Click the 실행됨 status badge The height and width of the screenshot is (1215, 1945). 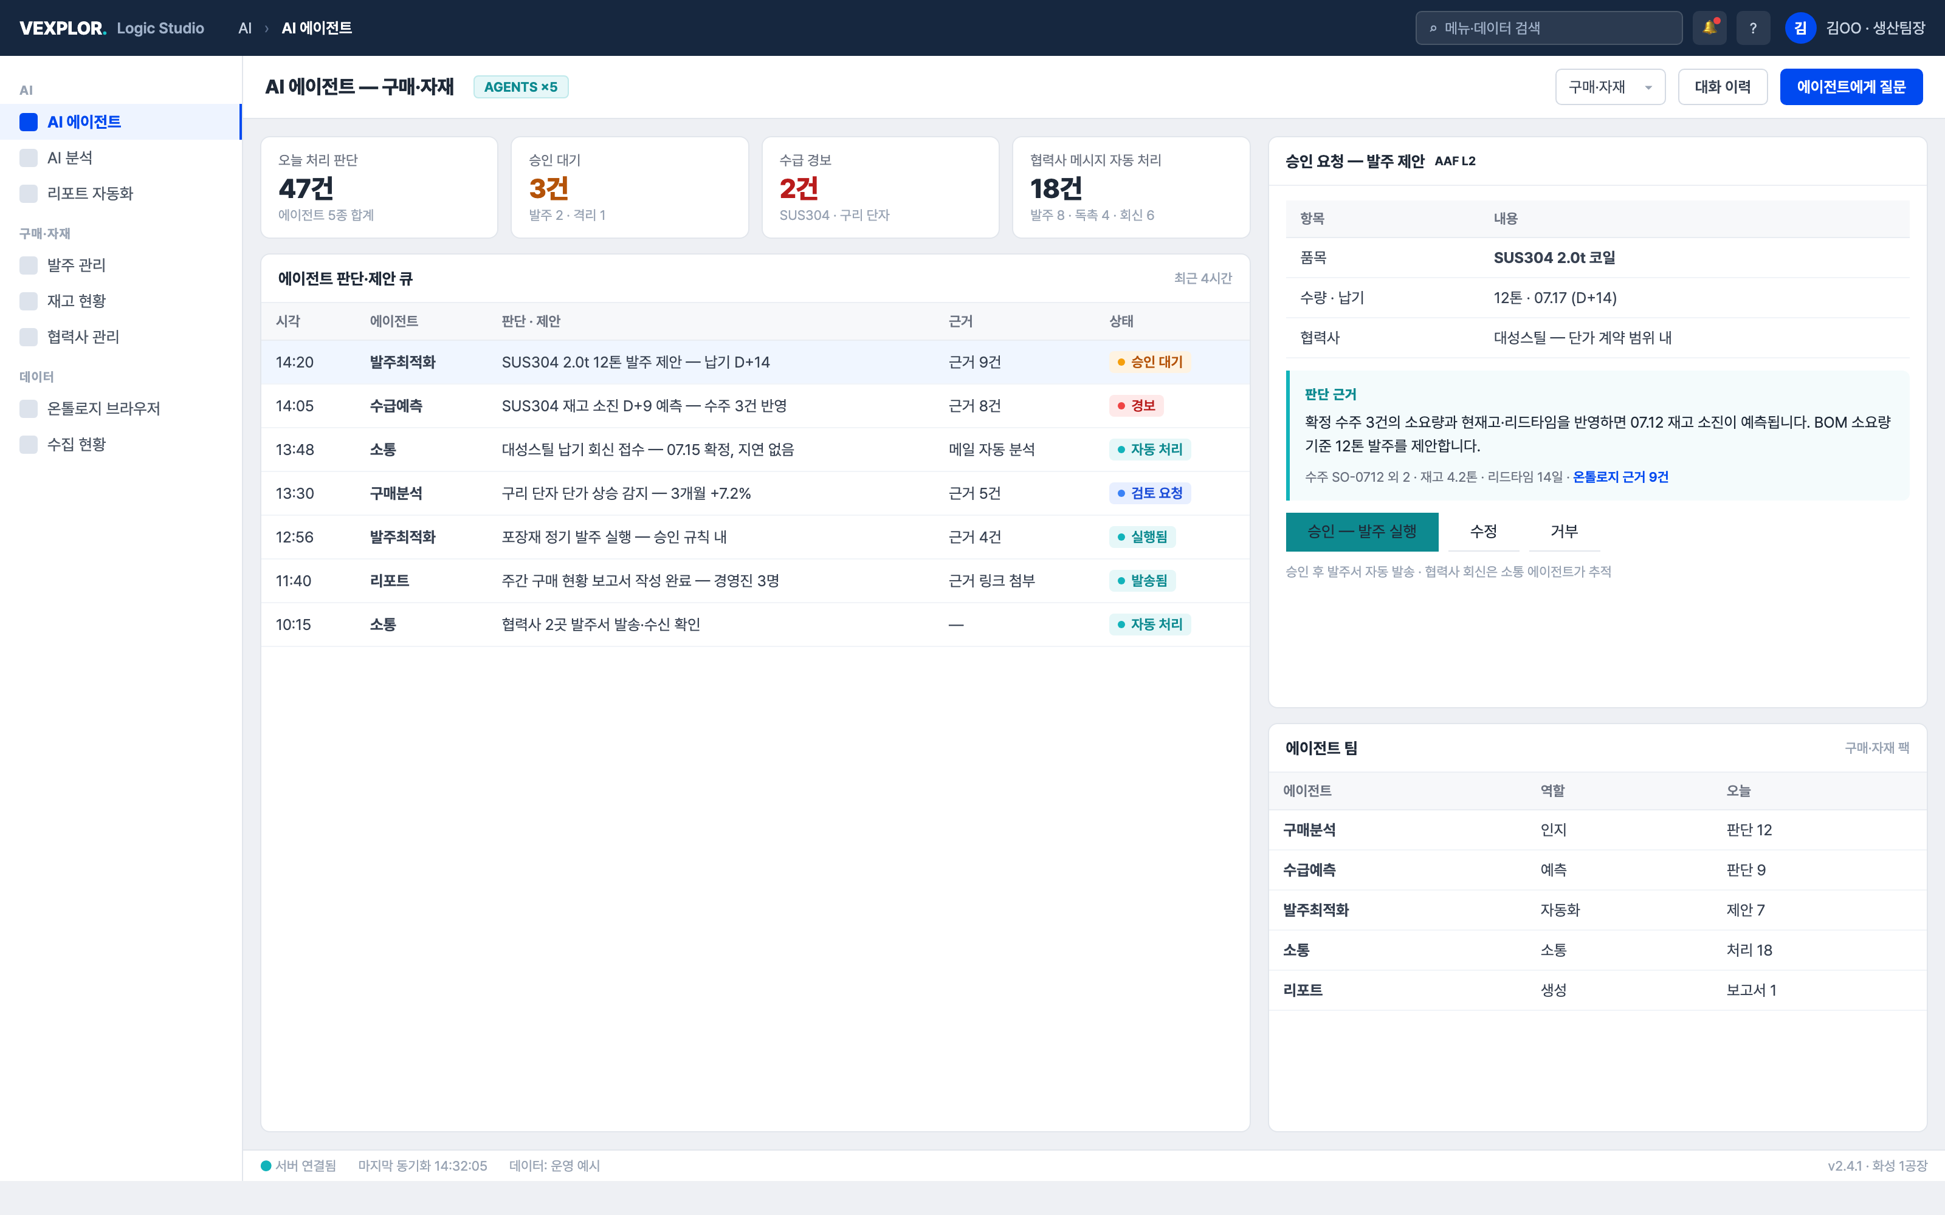(x=1142, y=537)
